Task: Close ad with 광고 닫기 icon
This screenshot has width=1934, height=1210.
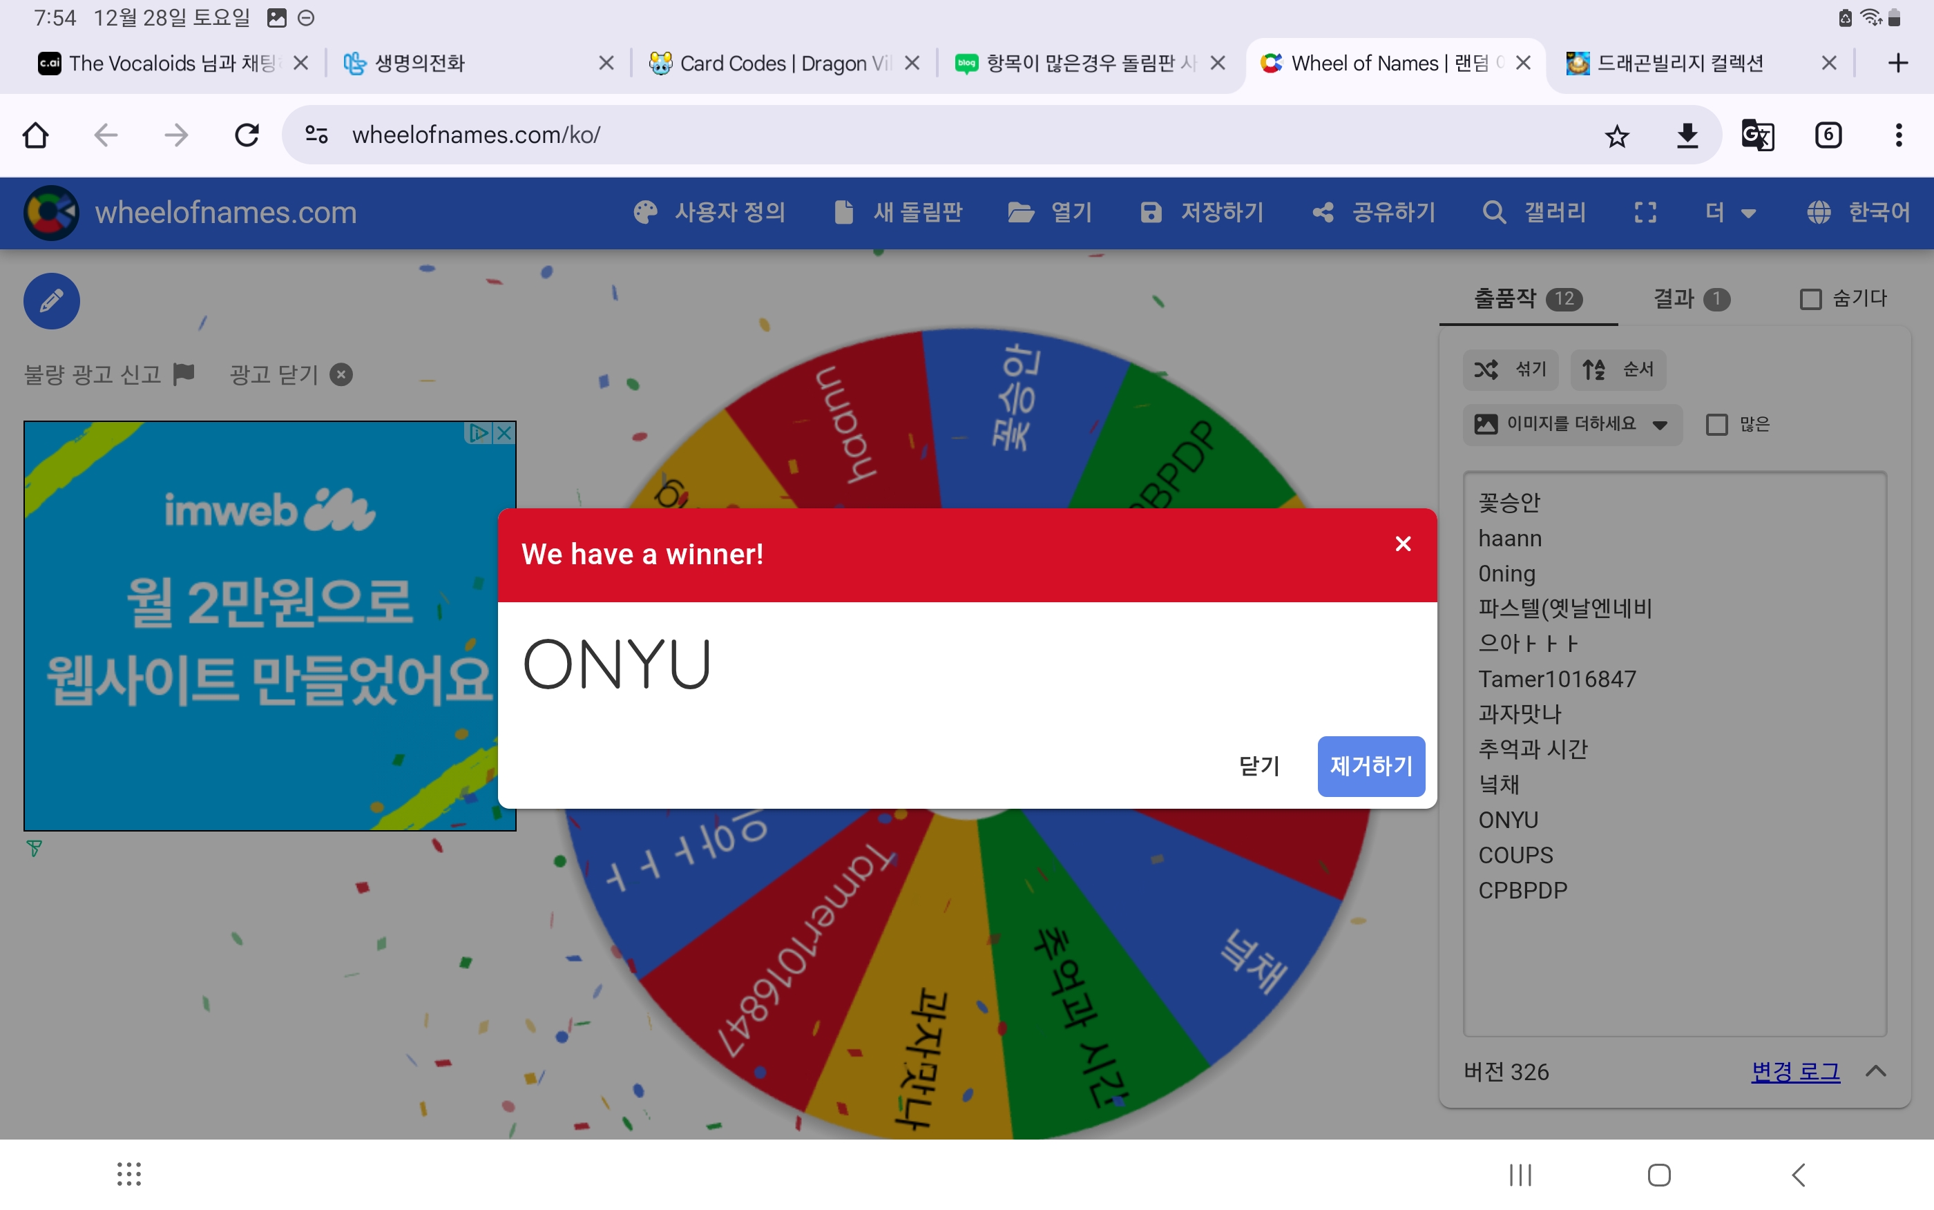Action: tap(342, 374)
